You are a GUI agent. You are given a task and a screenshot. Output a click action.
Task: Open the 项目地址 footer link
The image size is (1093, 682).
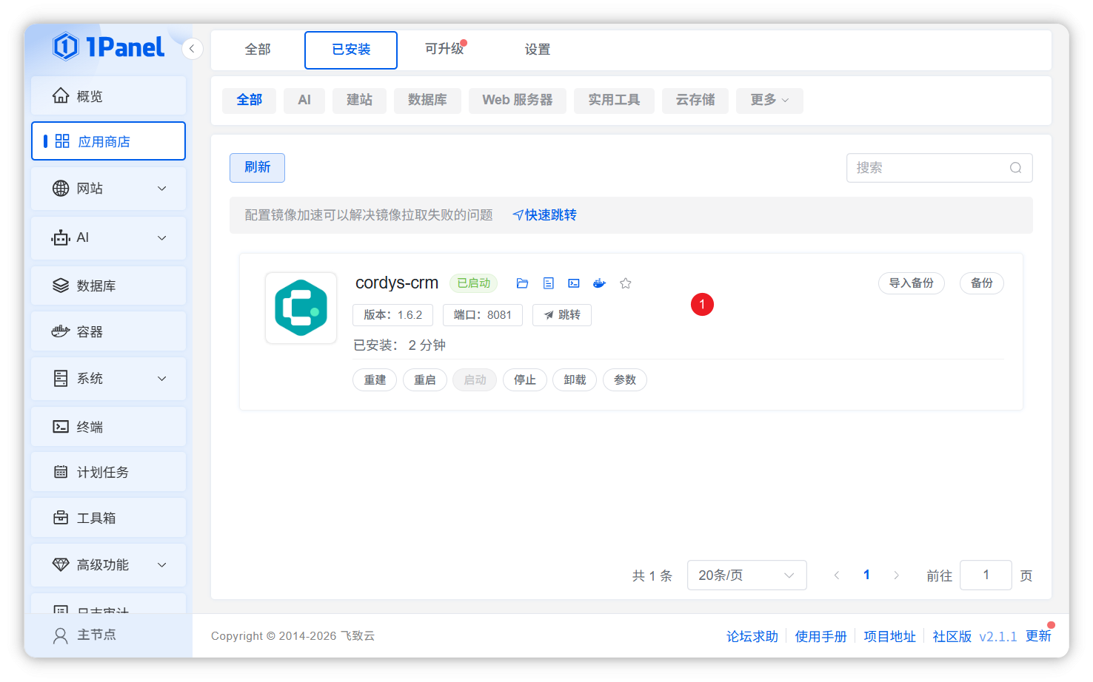point(890,637)
